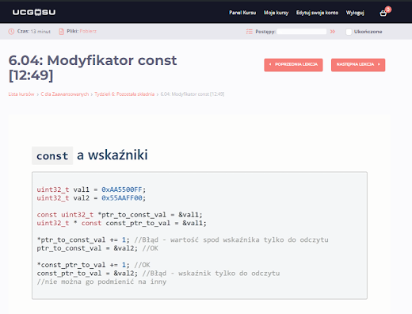Open Lista kursów breadcrumb link
This screenshot has height=314, width=412.
tap(21, 94)
